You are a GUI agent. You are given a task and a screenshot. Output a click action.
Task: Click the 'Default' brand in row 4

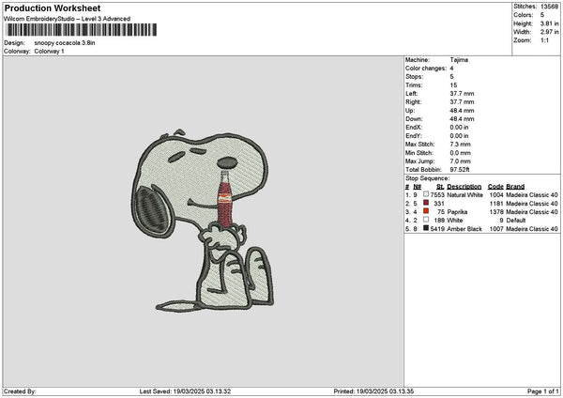tap(516, 221)
